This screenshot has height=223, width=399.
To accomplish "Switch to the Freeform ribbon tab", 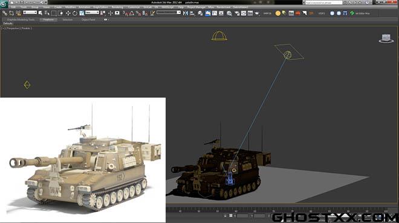I will point(48,19).
